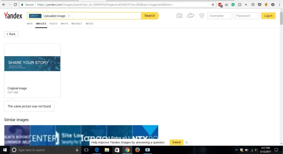Click the black cursor arrow extension icon
This screenshot has height=154, width=283.
246,4
